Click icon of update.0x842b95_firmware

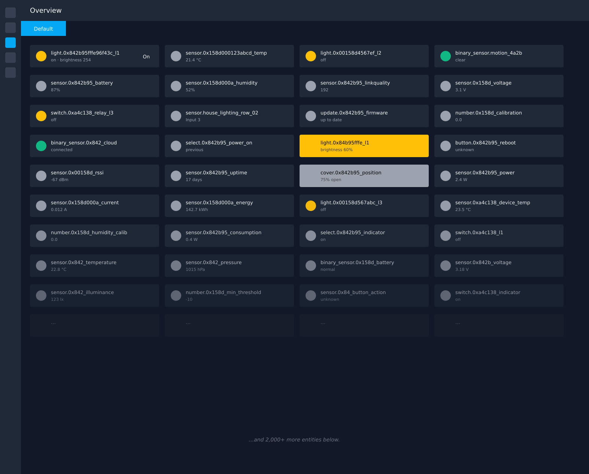point(311,116)
